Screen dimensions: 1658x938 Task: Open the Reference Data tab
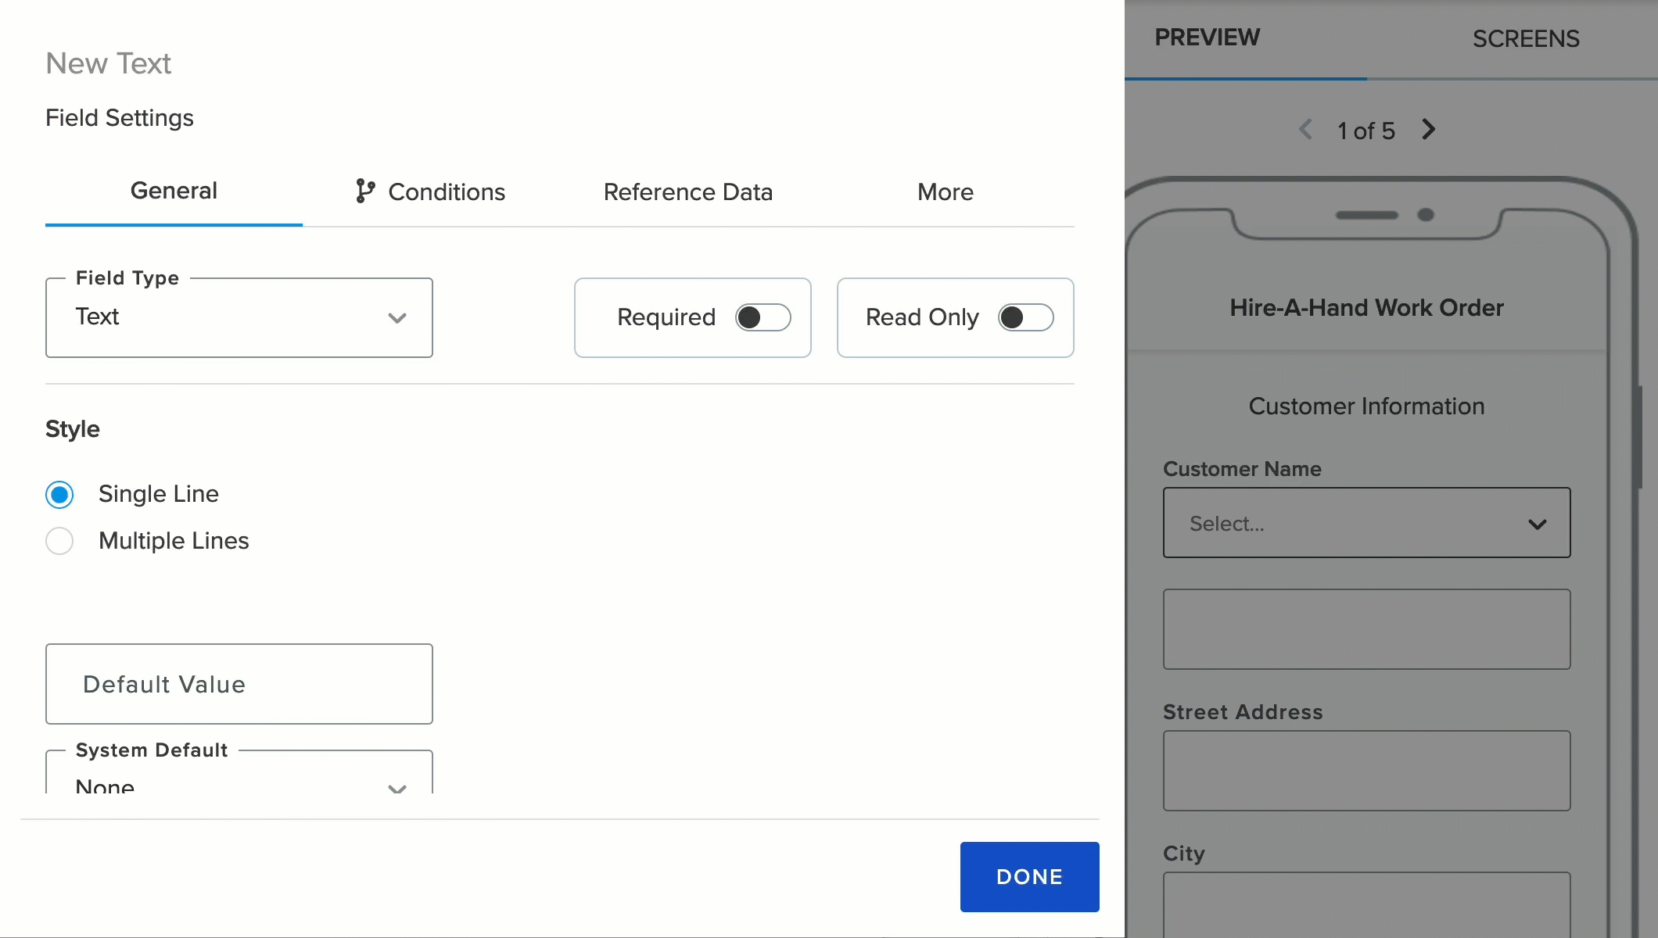pos(688,192)
